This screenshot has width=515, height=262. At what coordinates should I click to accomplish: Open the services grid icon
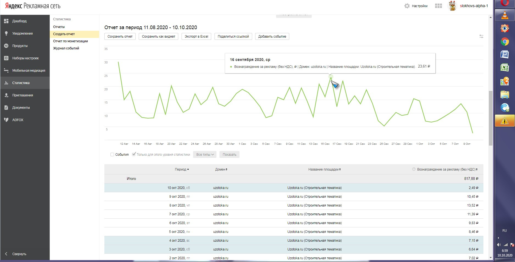tap(438, 6)
